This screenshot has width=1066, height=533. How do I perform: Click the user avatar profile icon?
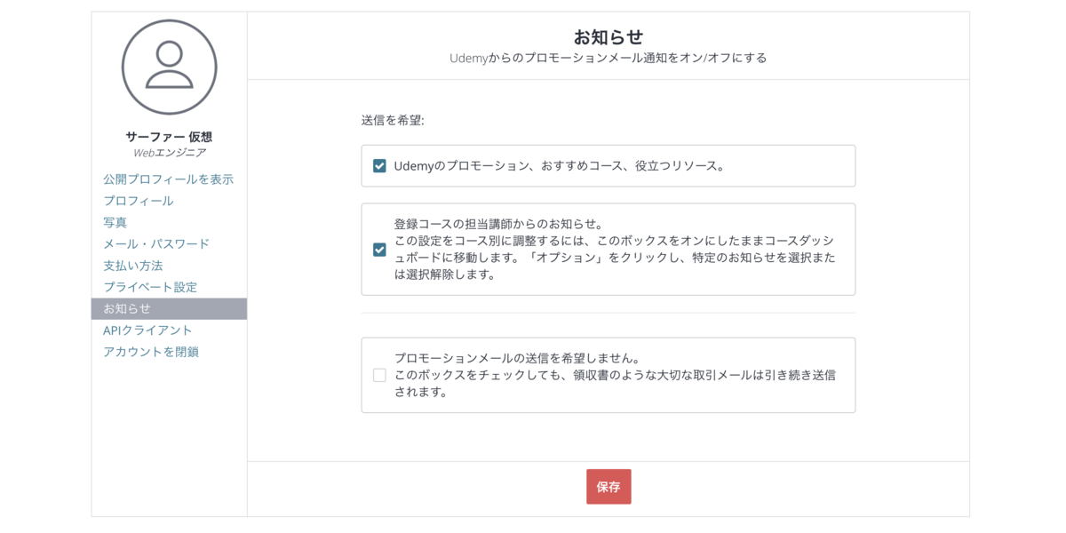169,67
